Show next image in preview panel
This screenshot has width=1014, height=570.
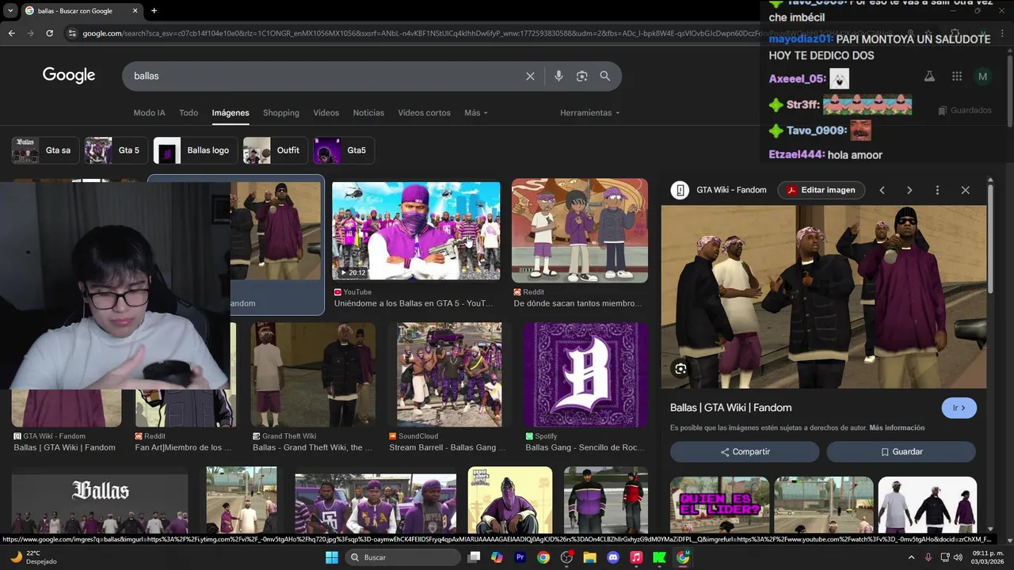(909, 190)
